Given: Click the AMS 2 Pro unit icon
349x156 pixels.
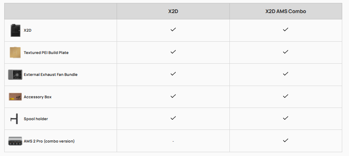Looking at the screenshot, I should (x=15, y=141).
